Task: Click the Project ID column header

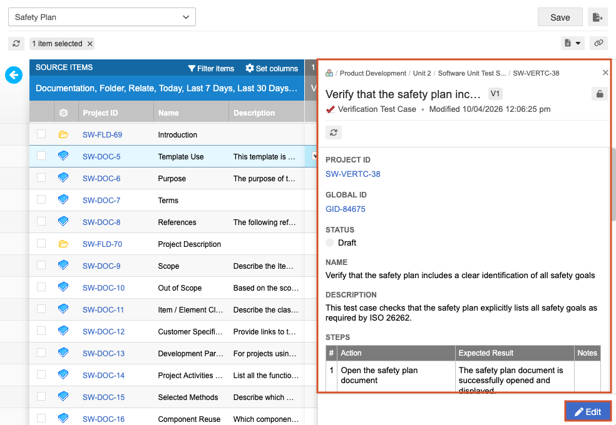Action: (116, 113)
